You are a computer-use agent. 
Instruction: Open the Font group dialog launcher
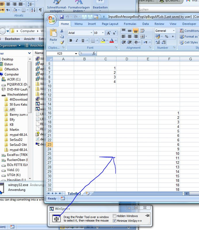click(116, 47)
